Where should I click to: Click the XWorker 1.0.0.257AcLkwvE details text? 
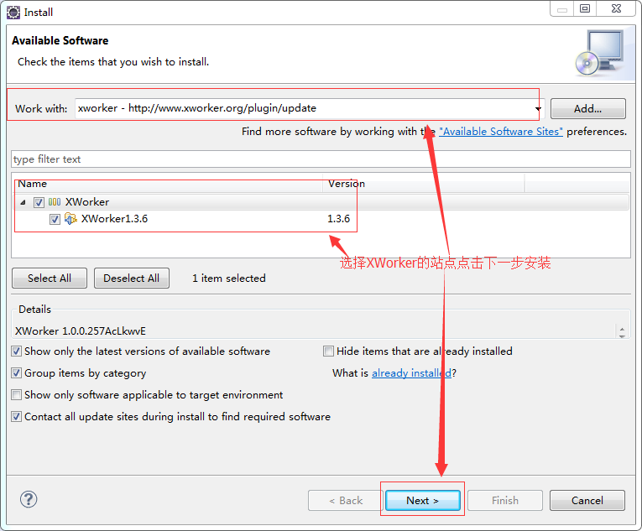click(81, 331)
